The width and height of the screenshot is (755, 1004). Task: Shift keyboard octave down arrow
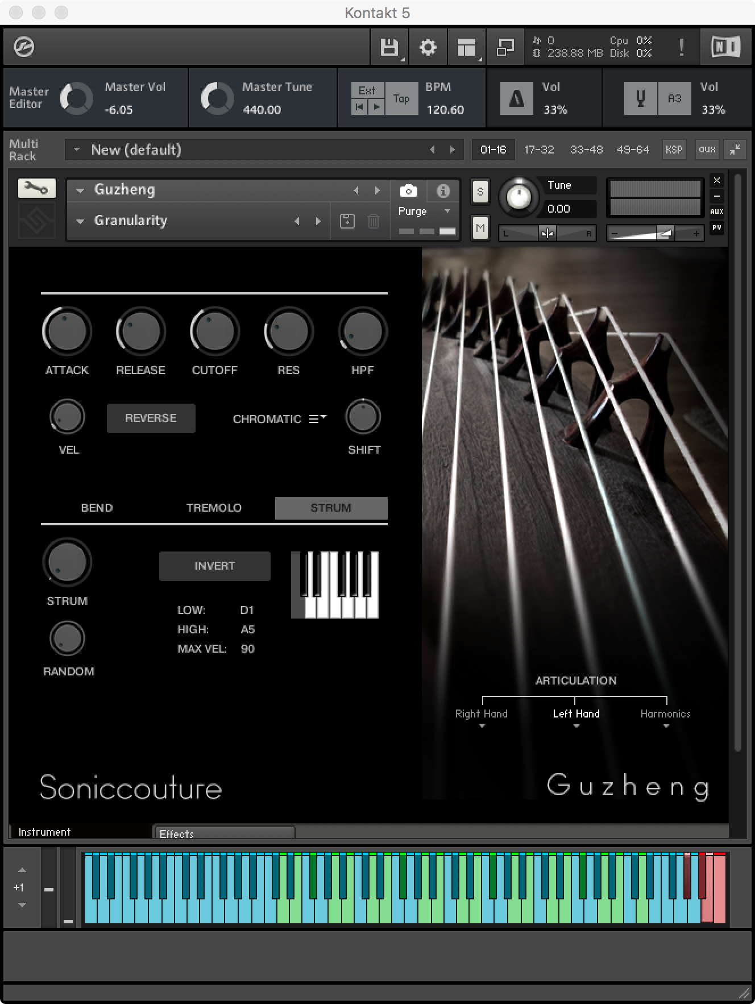point(22,905)
